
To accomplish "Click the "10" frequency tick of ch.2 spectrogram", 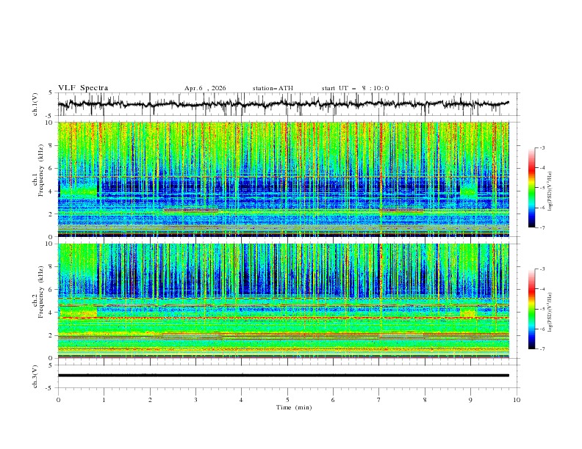I will [x=50, y=244].
